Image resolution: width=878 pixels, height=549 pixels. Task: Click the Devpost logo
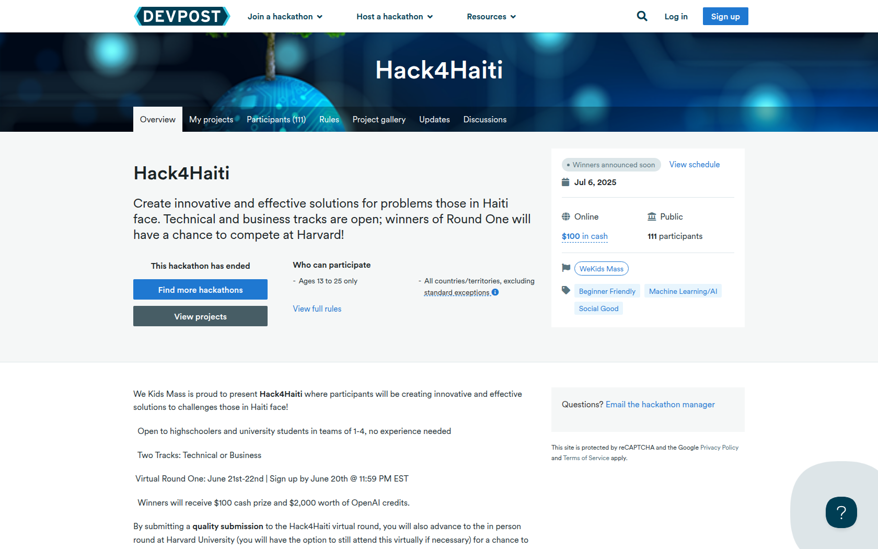click(x=182, y=16)
